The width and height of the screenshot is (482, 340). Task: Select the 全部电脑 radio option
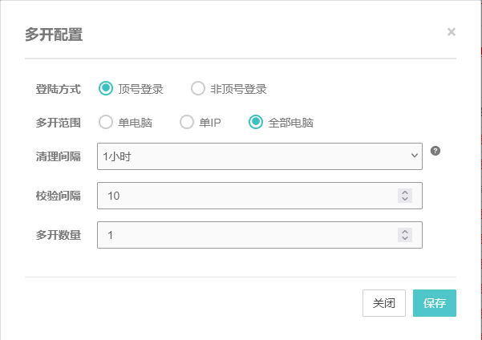256,123
